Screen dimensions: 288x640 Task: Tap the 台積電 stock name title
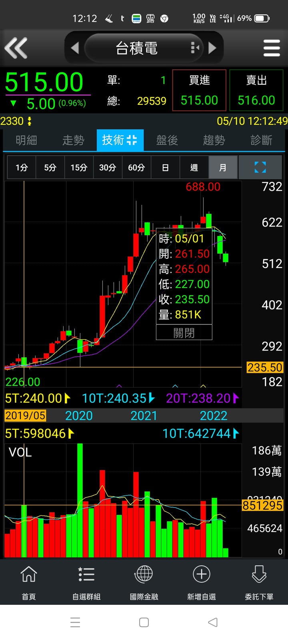pos(136,48)
